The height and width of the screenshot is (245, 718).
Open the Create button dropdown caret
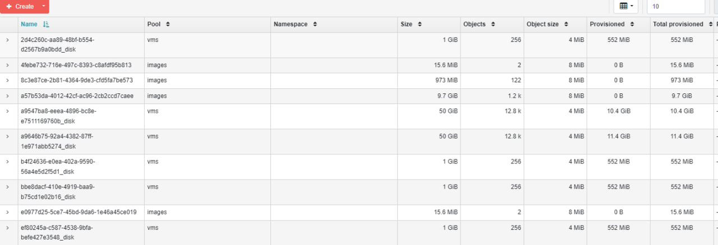coord(44,6)
